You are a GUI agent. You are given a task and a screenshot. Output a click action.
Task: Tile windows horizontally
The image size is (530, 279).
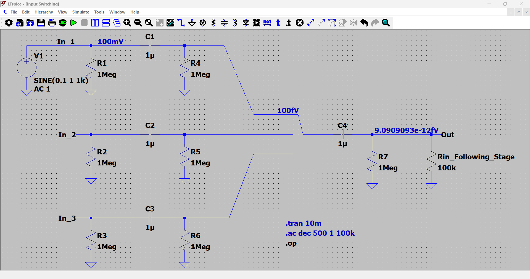[x=106, y=23]
